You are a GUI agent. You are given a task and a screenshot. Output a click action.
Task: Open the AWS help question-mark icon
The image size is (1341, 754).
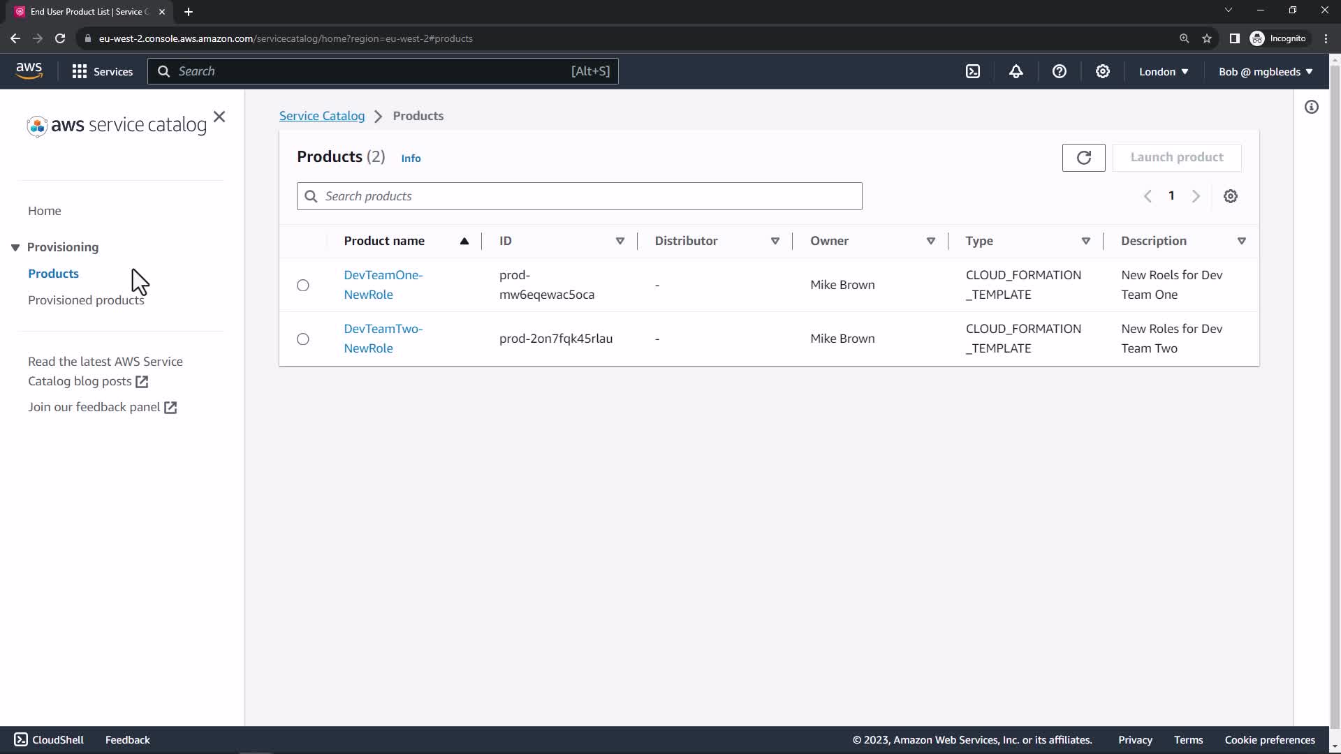point(1060,71)
